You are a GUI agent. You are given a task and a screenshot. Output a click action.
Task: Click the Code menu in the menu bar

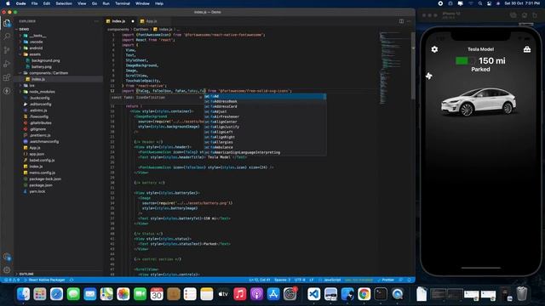20,3
